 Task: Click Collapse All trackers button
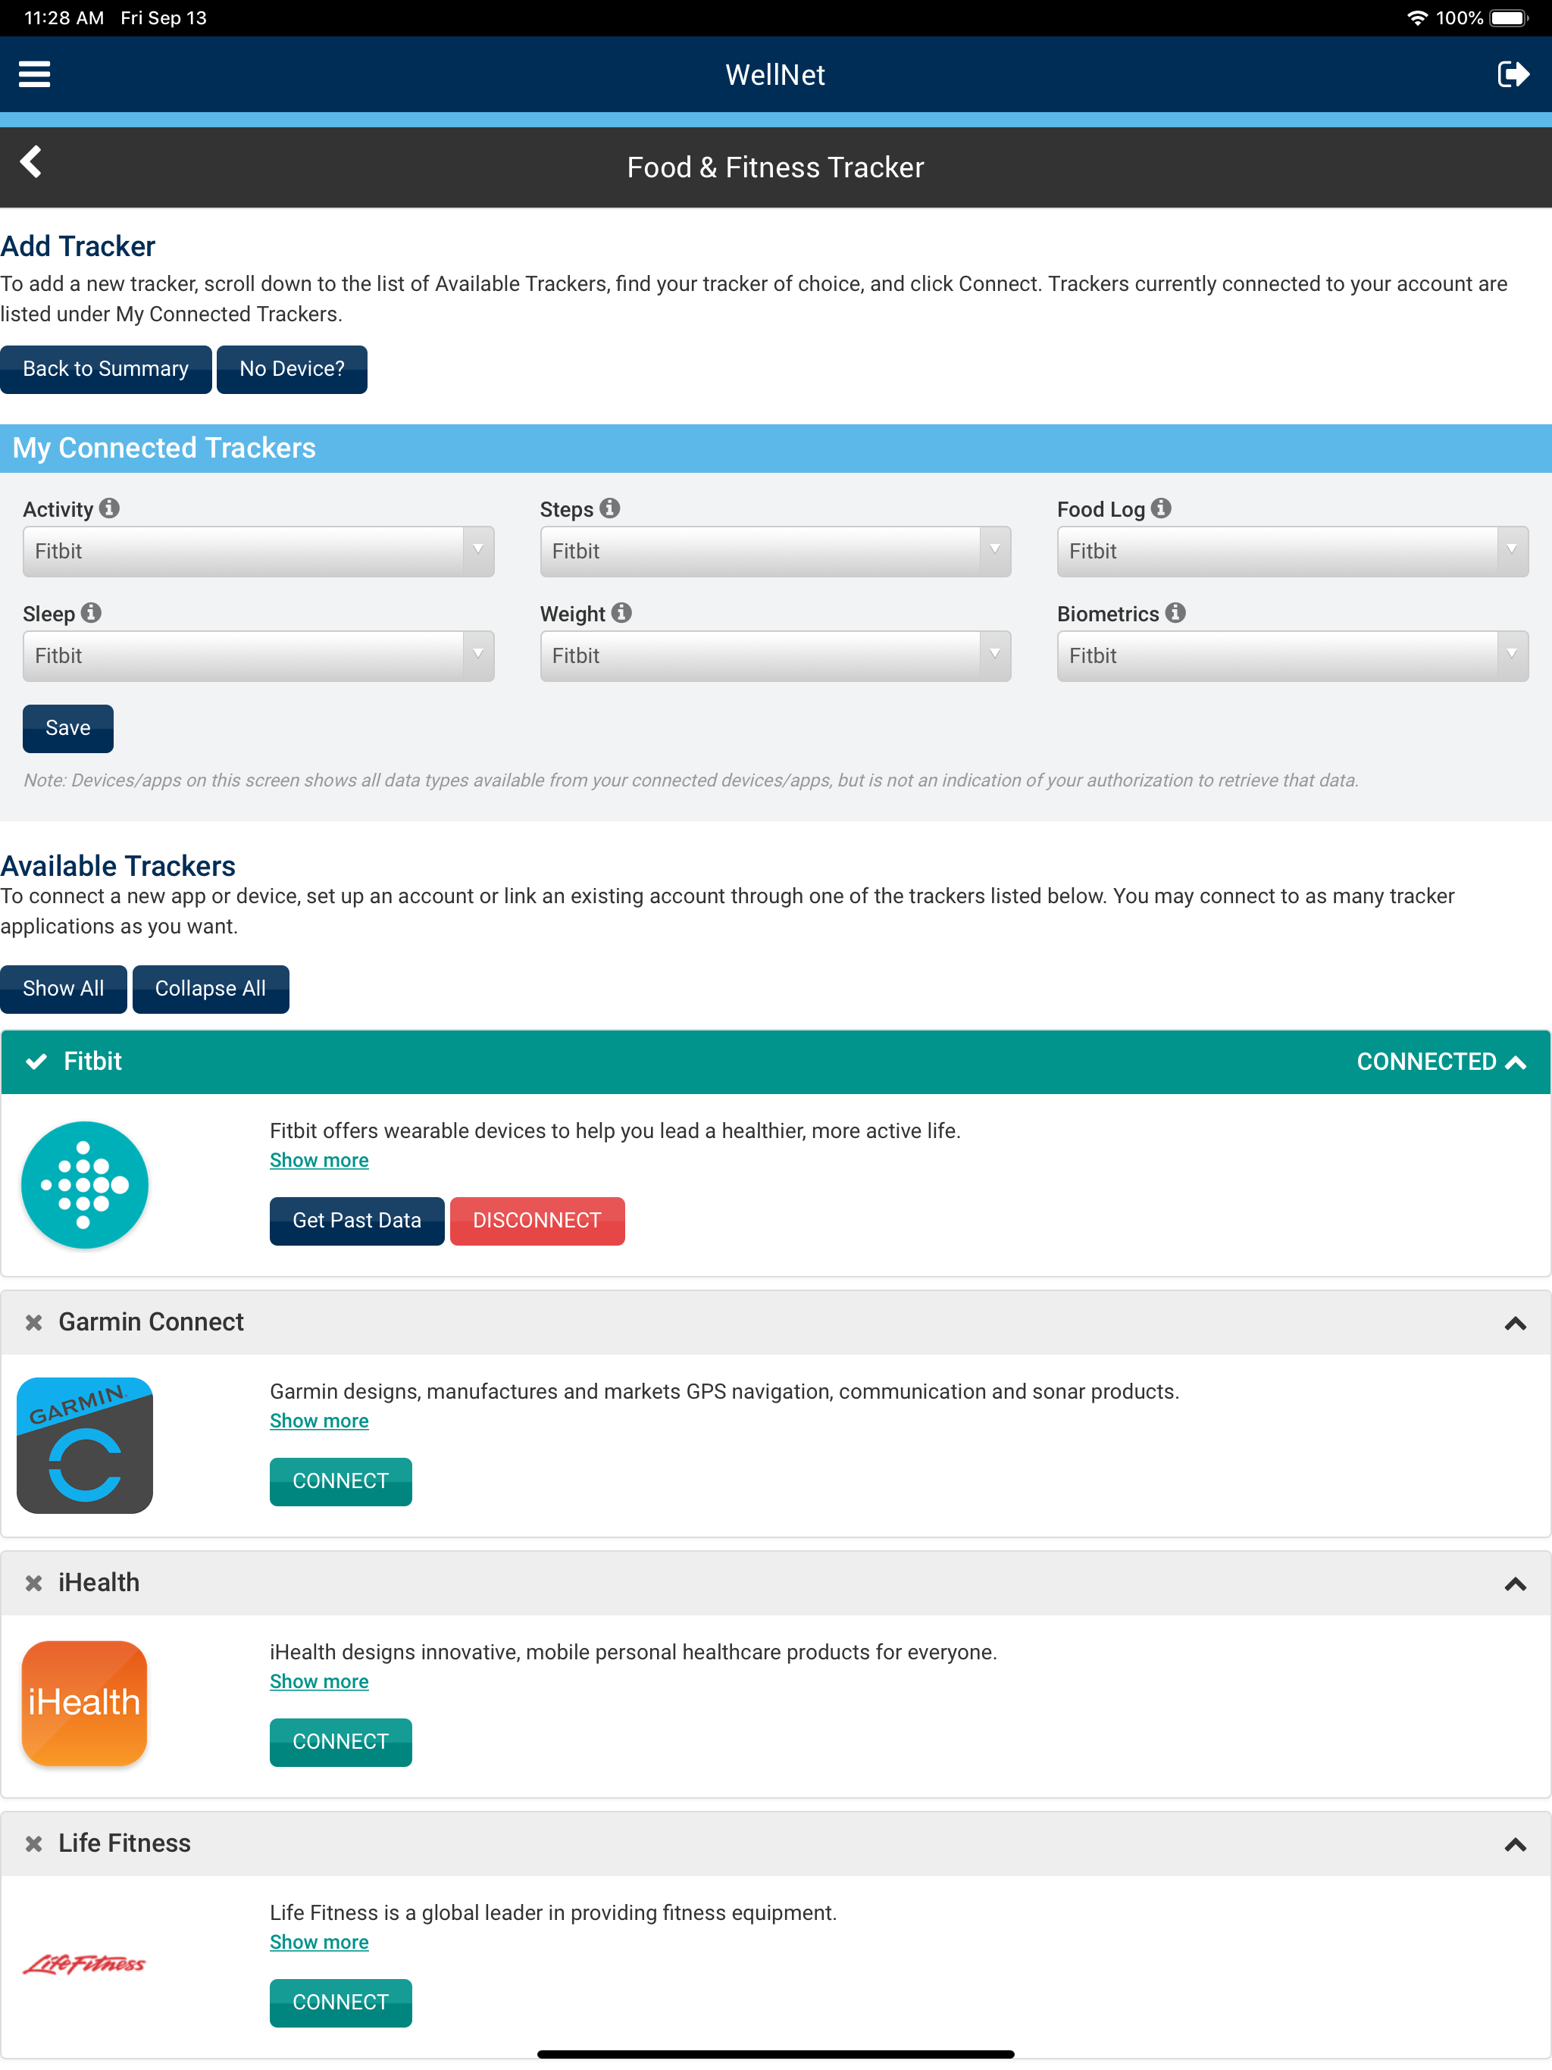[211, 989]
